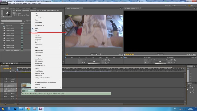Toggle Video 1 track eye visibility

tap(5, 84)
